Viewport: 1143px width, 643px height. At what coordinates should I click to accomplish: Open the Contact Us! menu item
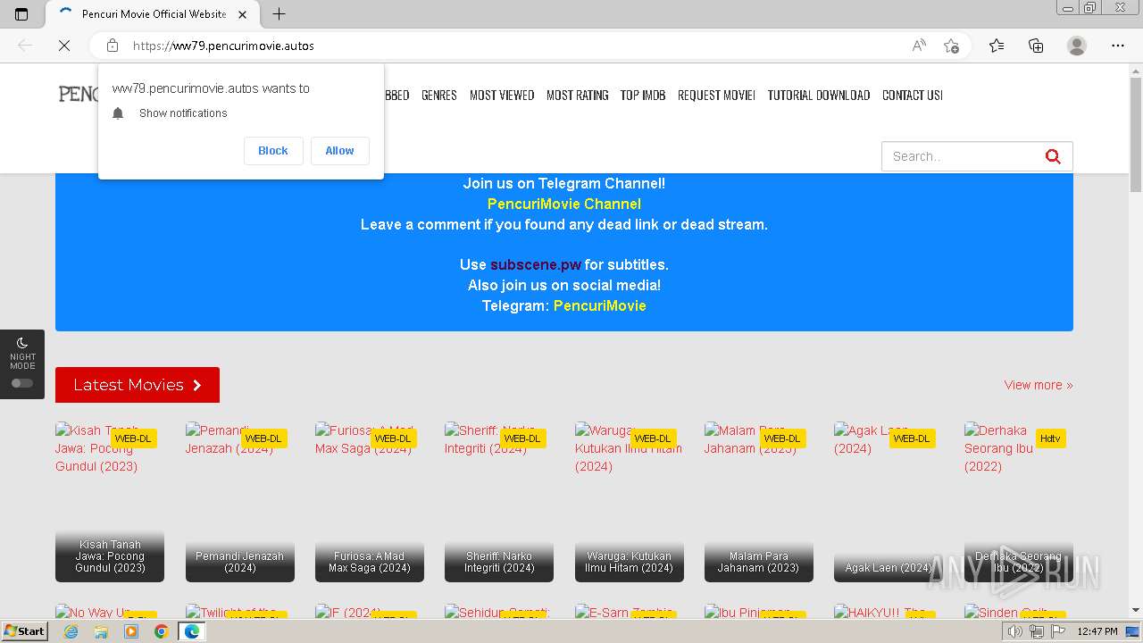pos(913,96)
